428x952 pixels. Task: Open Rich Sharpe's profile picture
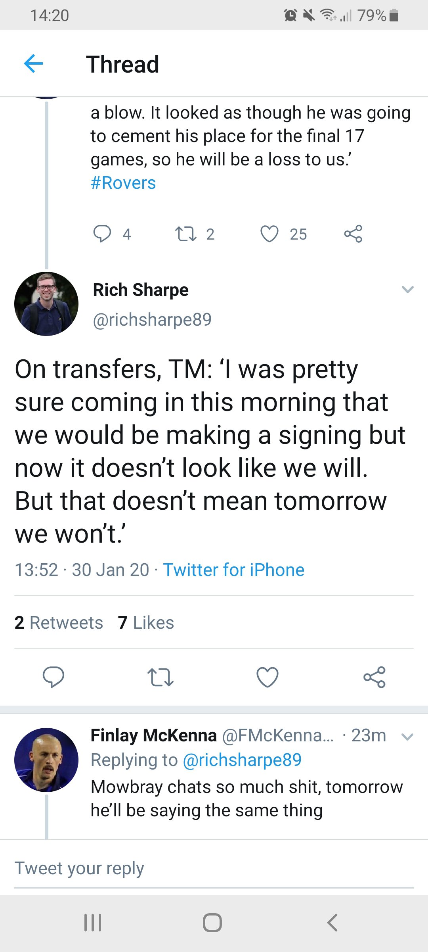click(x=46, y=304)
